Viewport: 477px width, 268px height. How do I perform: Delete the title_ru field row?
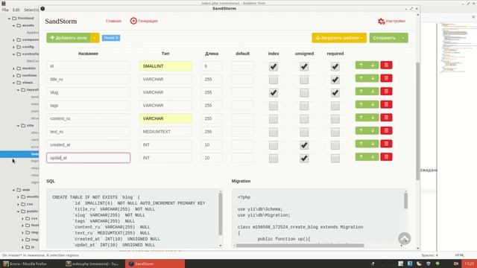click(386, 78)
